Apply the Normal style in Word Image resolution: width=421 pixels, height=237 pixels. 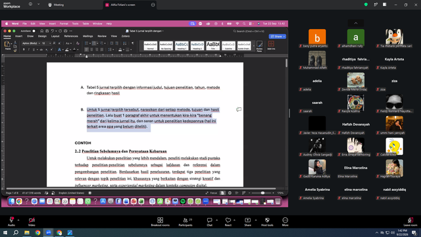pyautogui.click(x=151, y=45)
